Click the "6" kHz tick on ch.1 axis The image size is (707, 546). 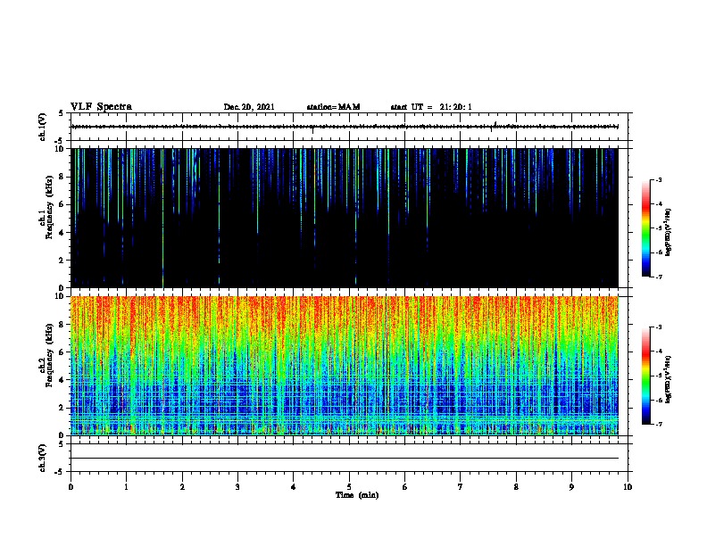click(x=62, y=204)
